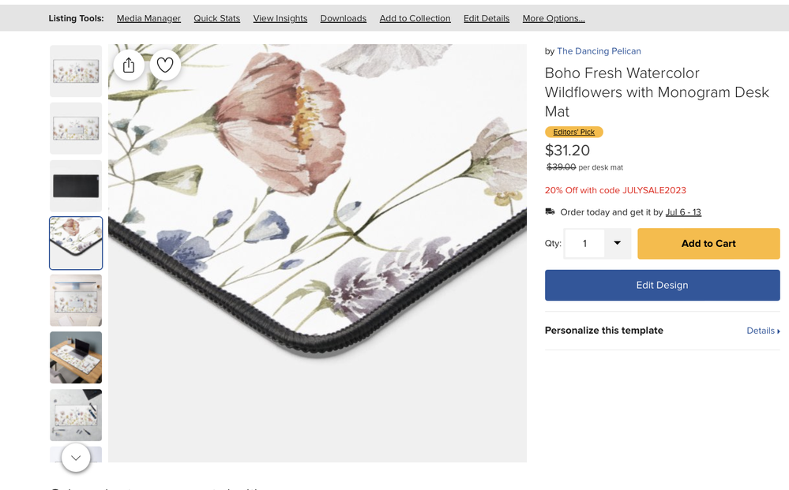Viewport: 789px width, 490px height.
Task: Click the Editors' Pick badge
Action: 573,132
